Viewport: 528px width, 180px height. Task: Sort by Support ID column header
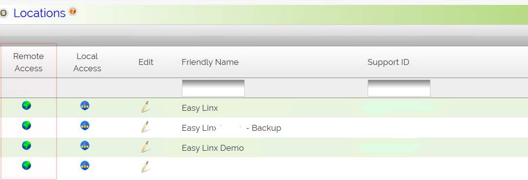pyautogui.click(x=388, y=62)
